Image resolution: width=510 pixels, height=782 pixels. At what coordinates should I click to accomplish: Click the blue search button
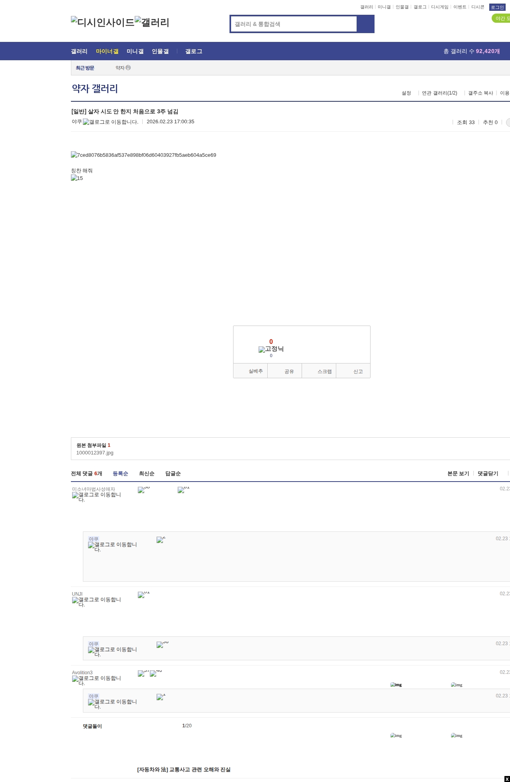point(365,24)
